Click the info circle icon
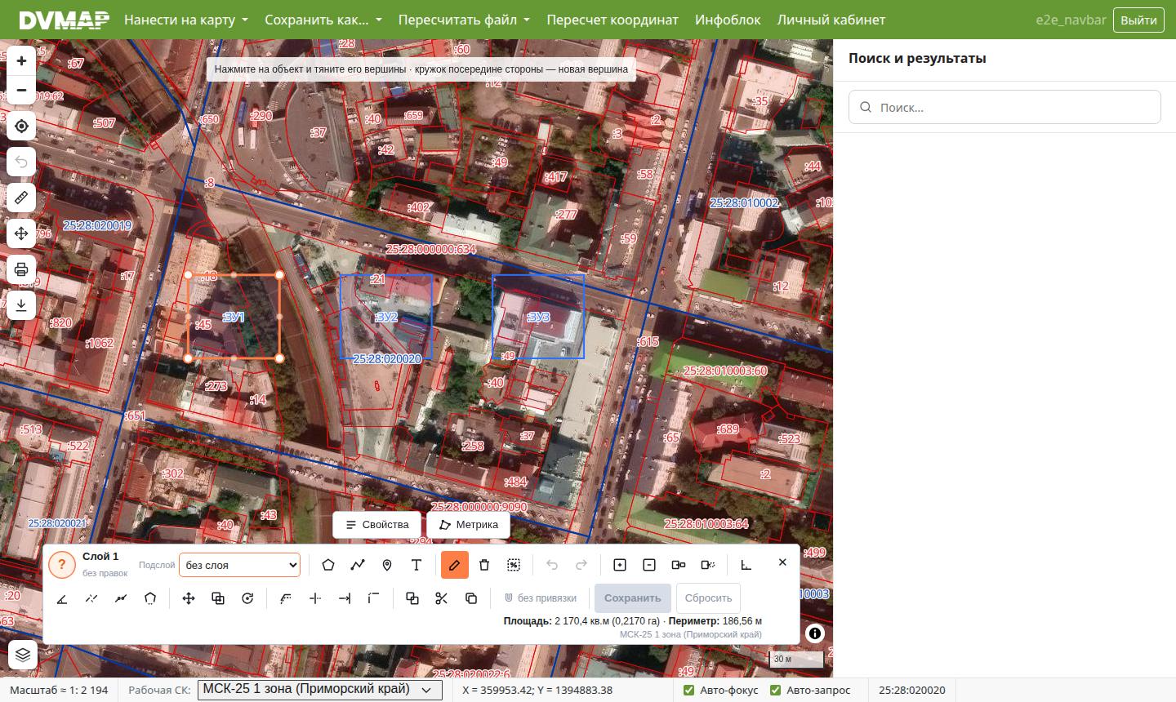 point(814,633)
